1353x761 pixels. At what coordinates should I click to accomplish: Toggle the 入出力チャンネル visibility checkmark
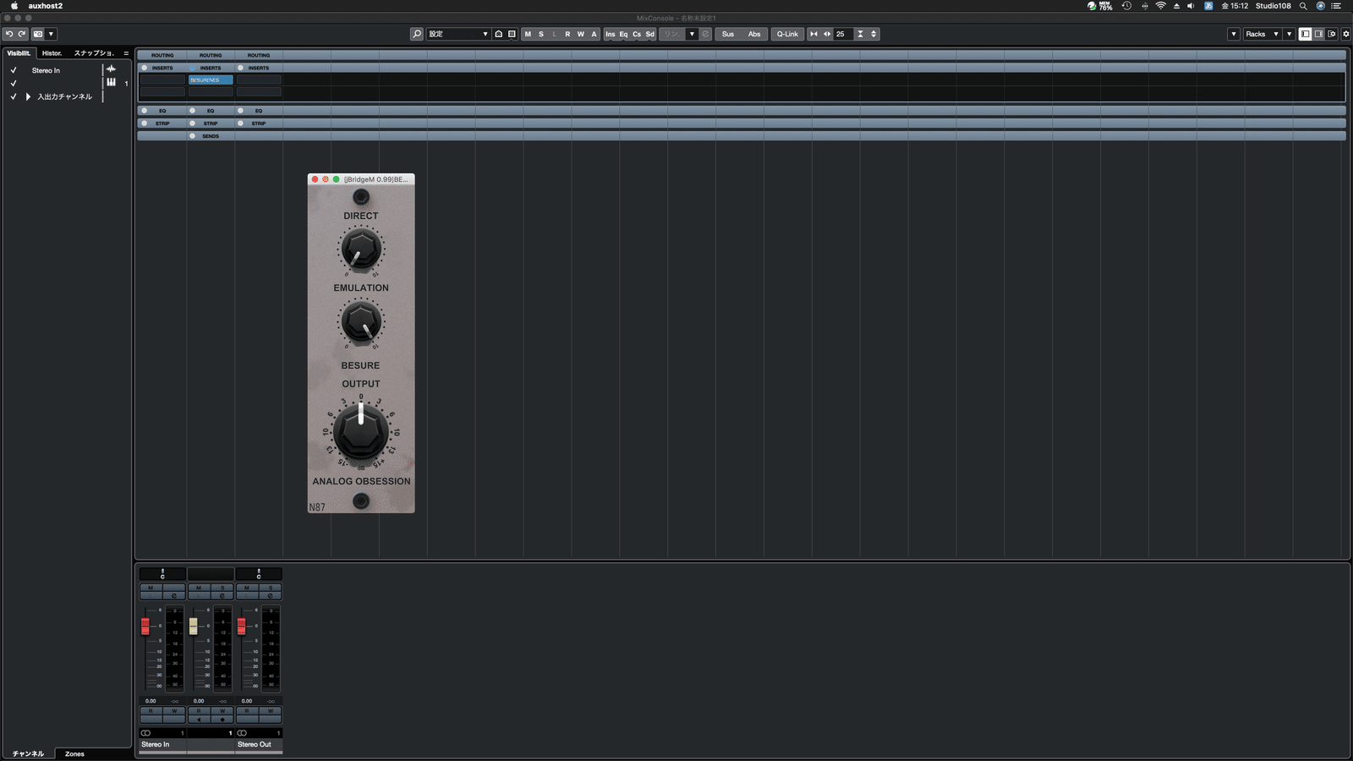(x=14, y=96)
